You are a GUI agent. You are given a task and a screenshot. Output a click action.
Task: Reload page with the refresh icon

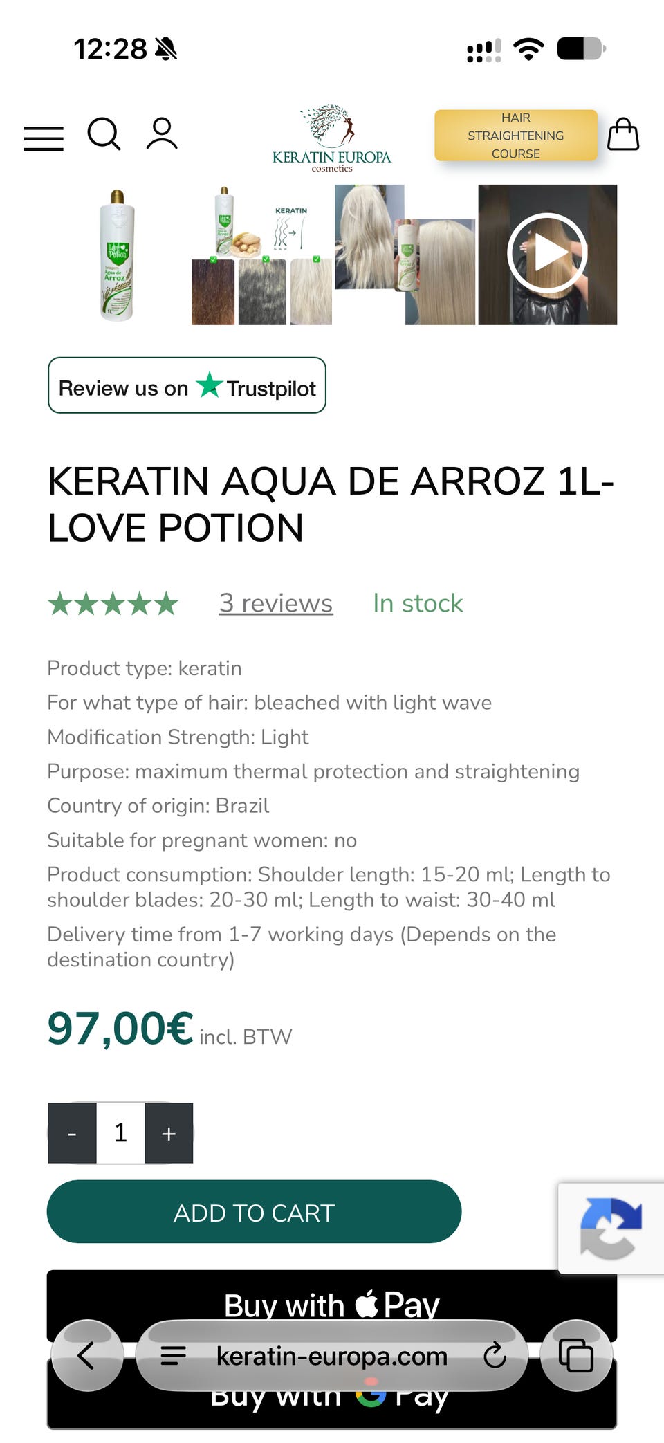pos(495,1356)
